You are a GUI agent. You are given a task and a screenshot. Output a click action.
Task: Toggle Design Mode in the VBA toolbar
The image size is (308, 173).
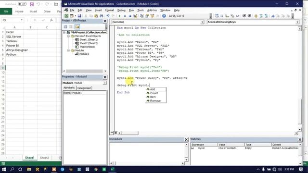click(x=135, y=16)
